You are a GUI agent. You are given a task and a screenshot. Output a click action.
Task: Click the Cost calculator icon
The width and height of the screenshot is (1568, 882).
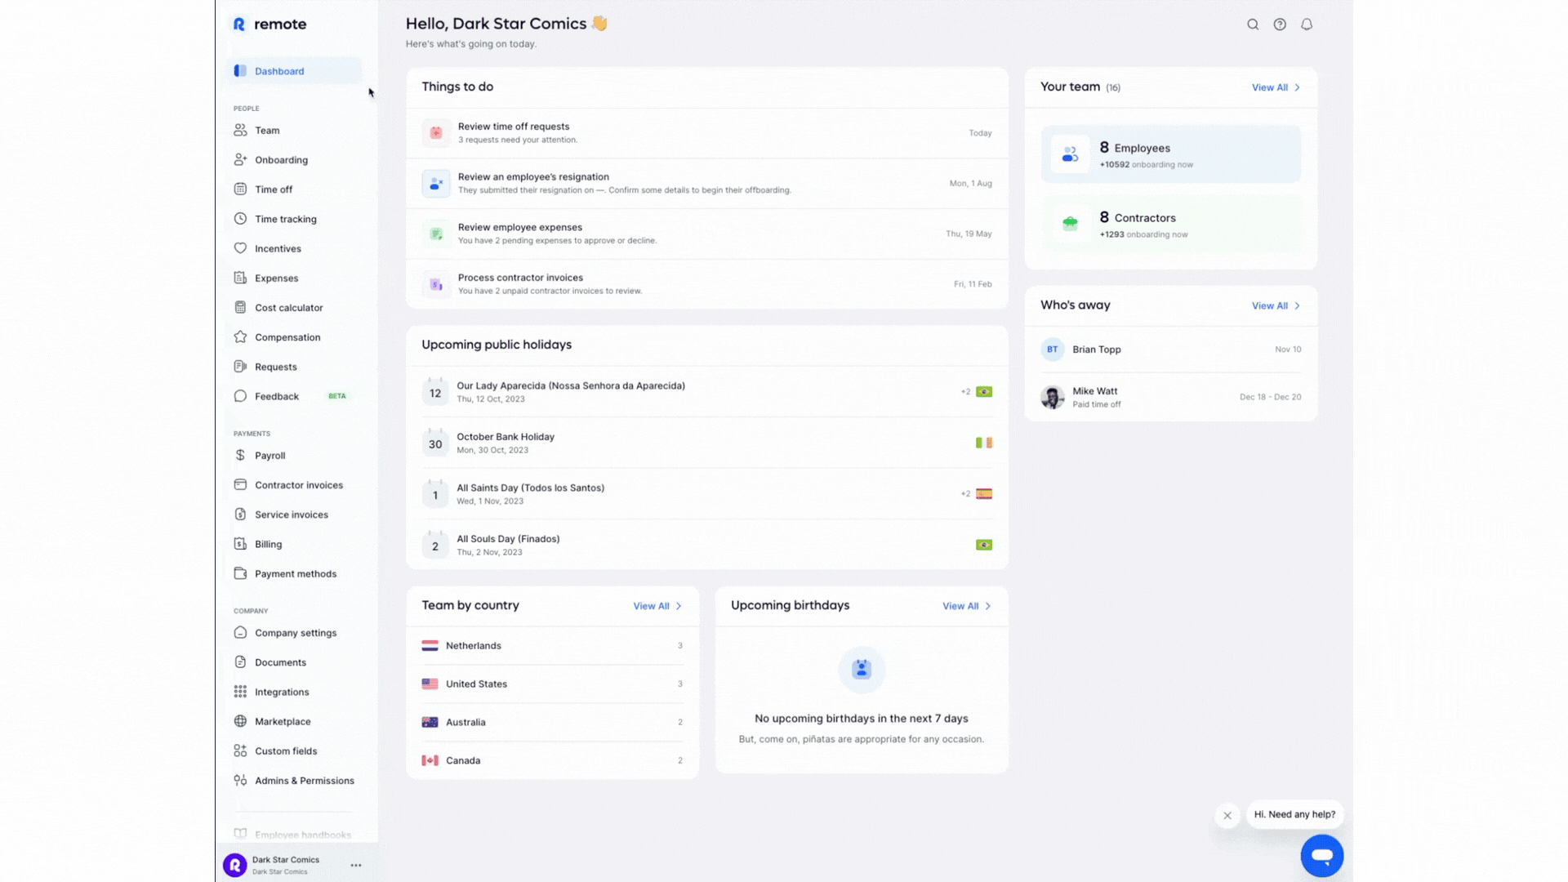(240, 307)
